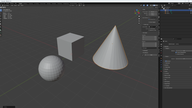This screenshot has width=192, height=108.
Task: Hide the Cone in outliner
Action: click(x=191, y=10)
